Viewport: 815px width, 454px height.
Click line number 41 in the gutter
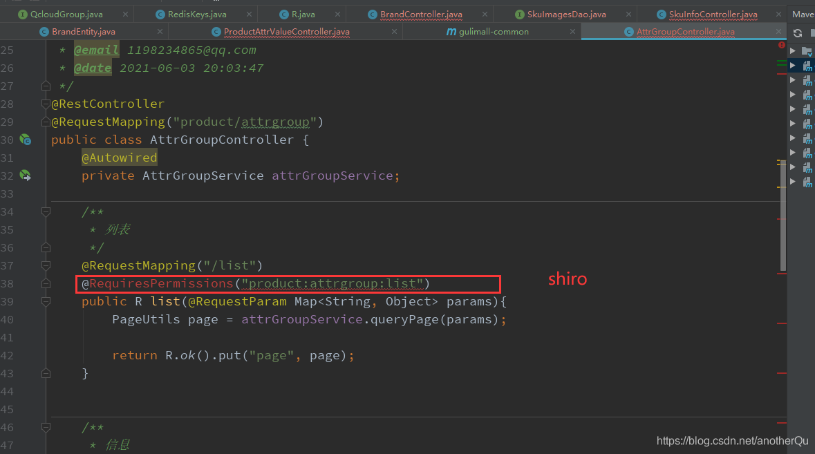(8, 338)
